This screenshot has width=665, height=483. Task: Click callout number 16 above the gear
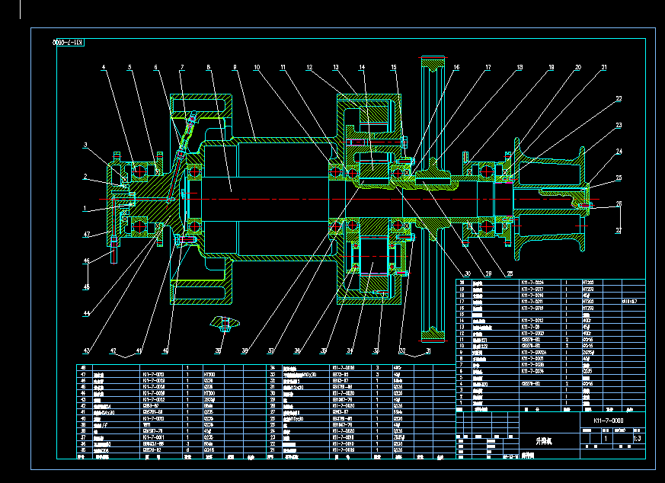[456, 68]
